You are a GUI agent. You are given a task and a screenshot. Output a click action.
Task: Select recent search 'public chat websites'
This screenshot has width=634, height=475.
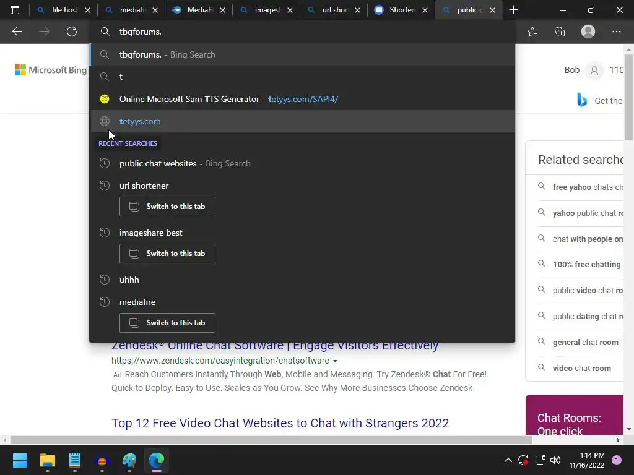pos(302,163)
